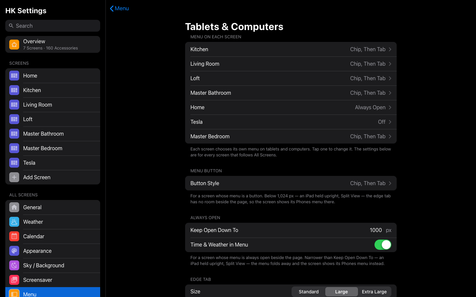476x297 pixels.
Task: Click the Loft screen icon in sidebar
Action: point(14,119)
